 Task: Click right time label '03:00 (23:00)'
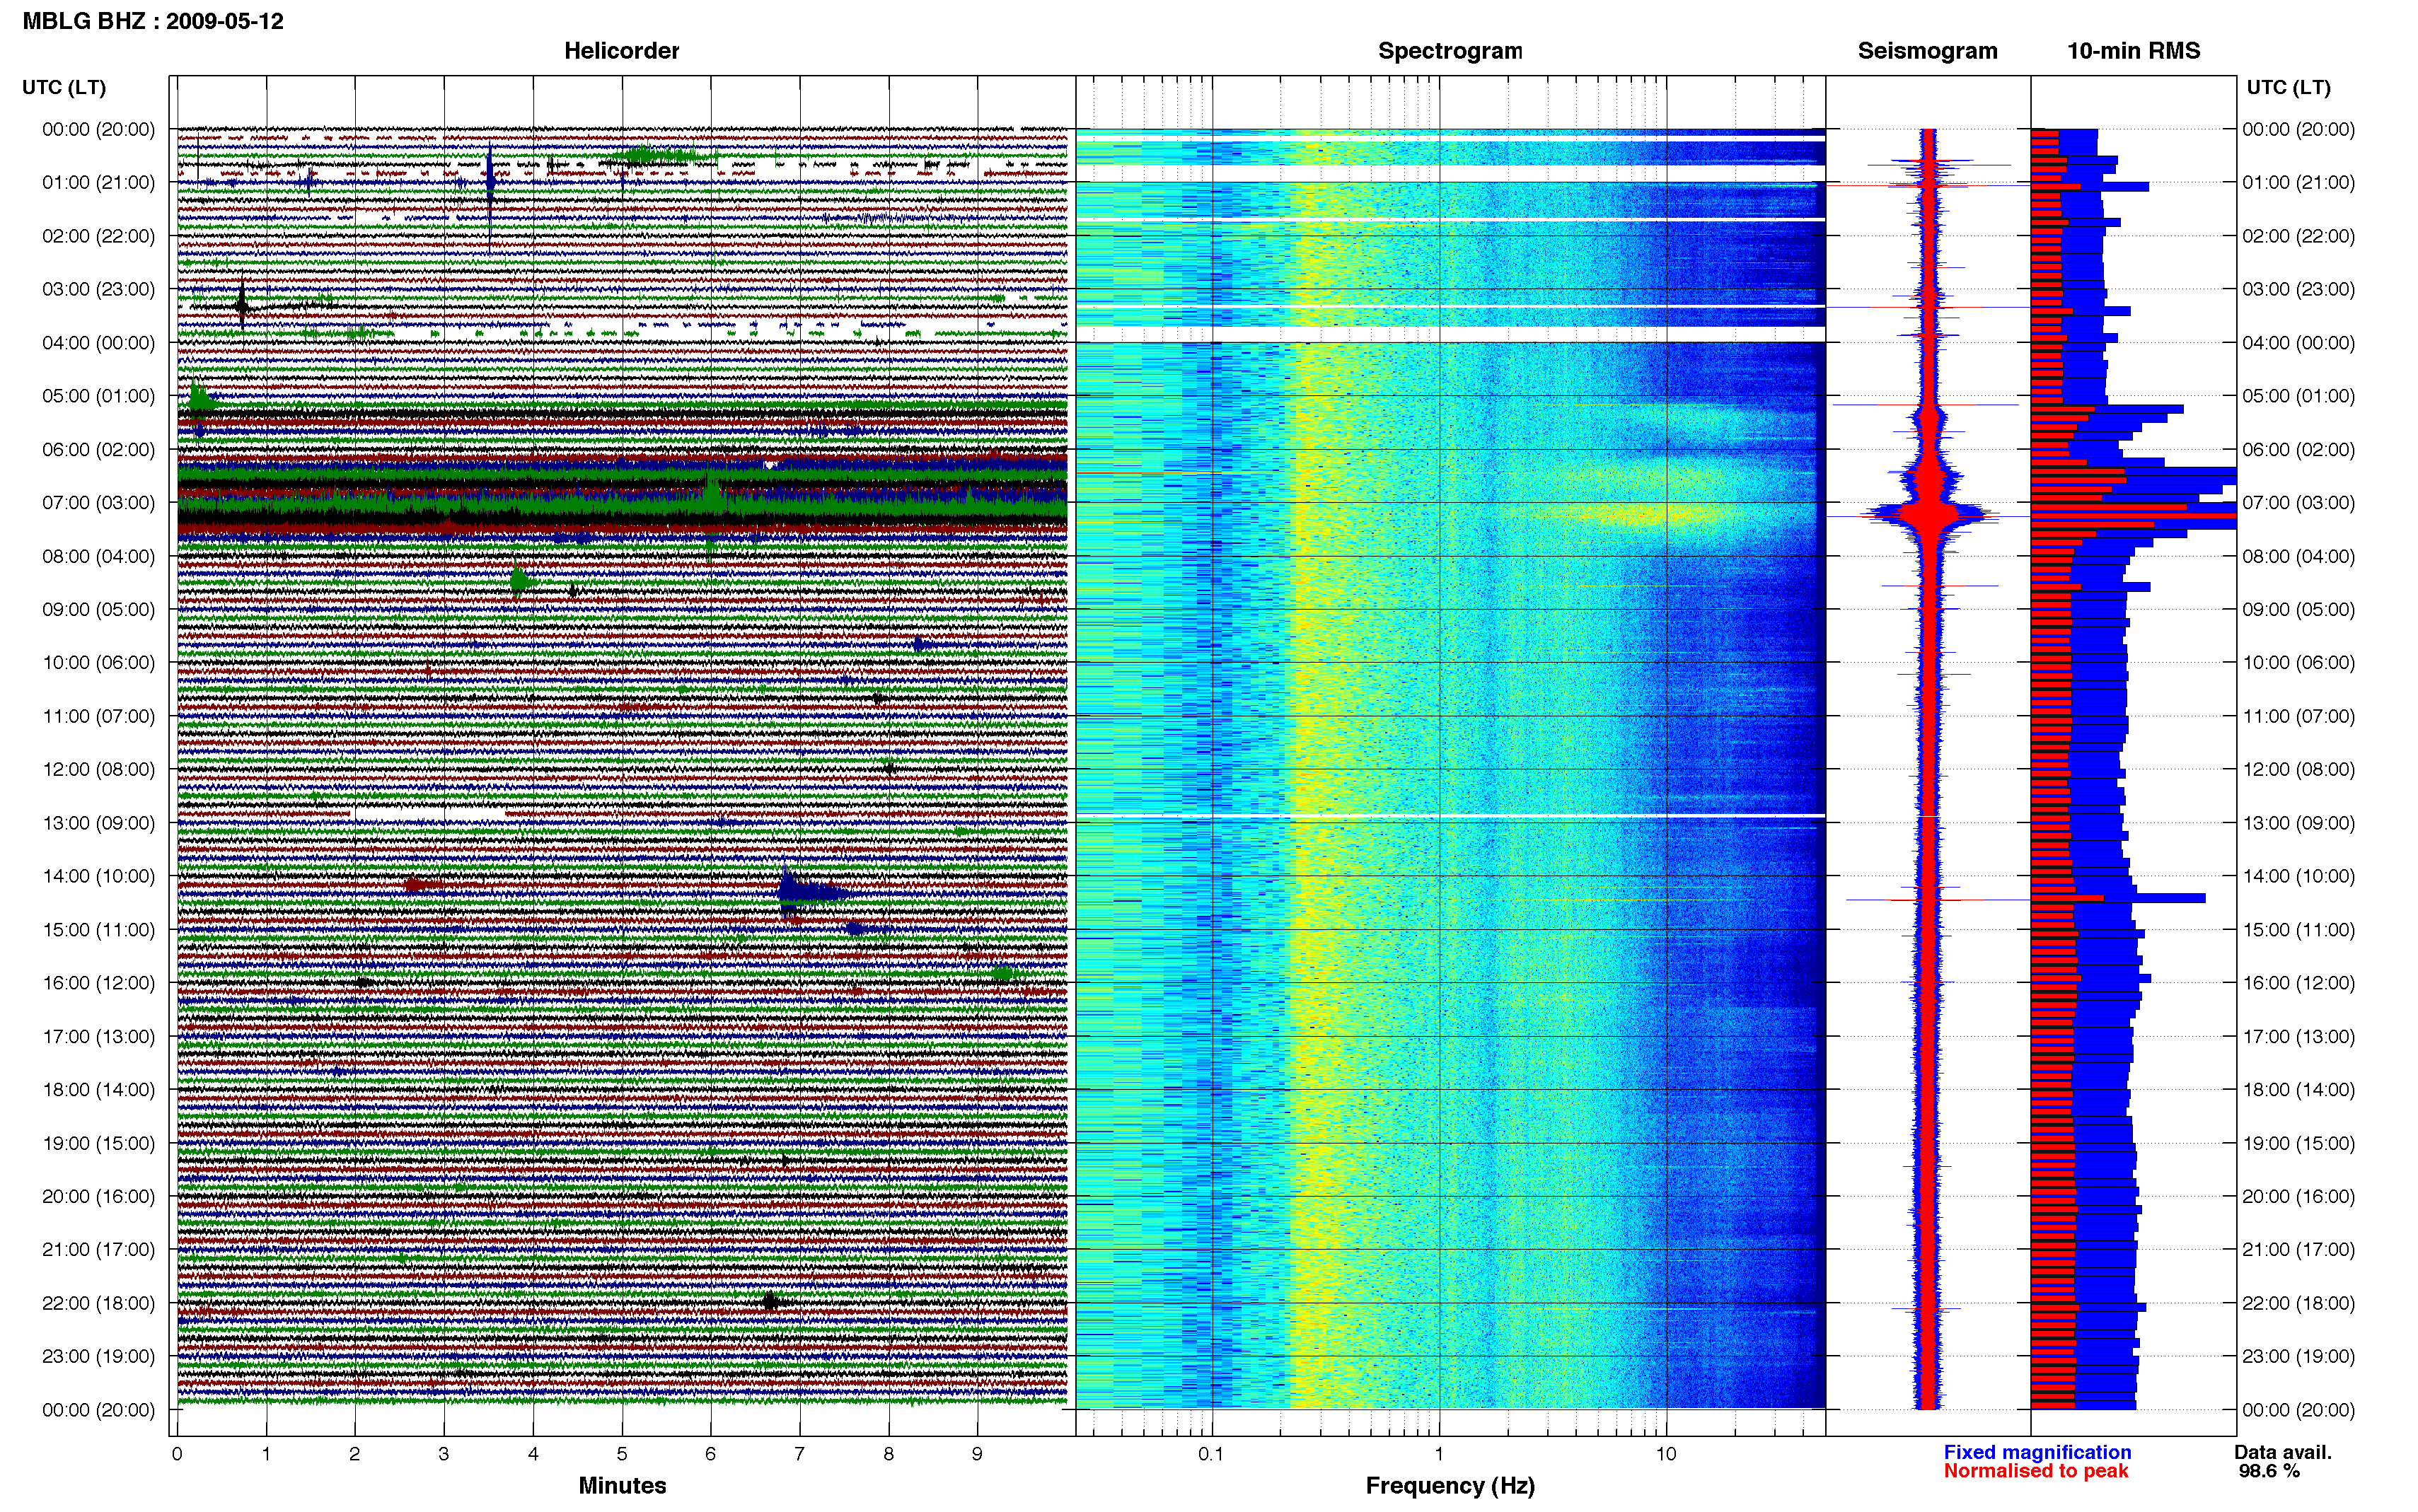(x=2298, y=289)
